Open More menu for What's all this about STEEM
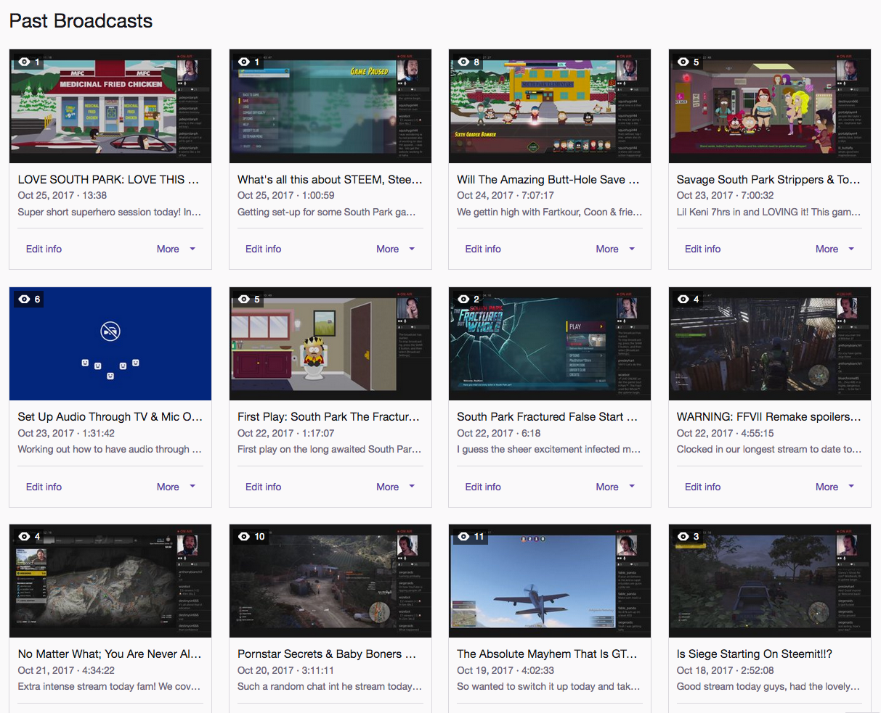 pyautogui.click(x=396, y=249)
